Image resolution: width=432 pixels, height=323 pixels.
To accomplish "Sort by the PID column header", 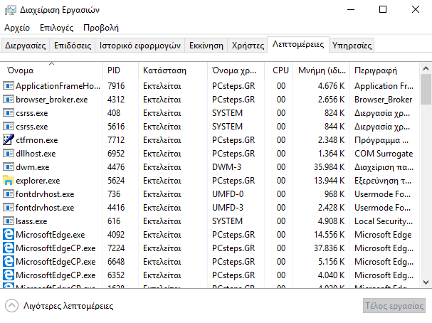I will 120,70.
